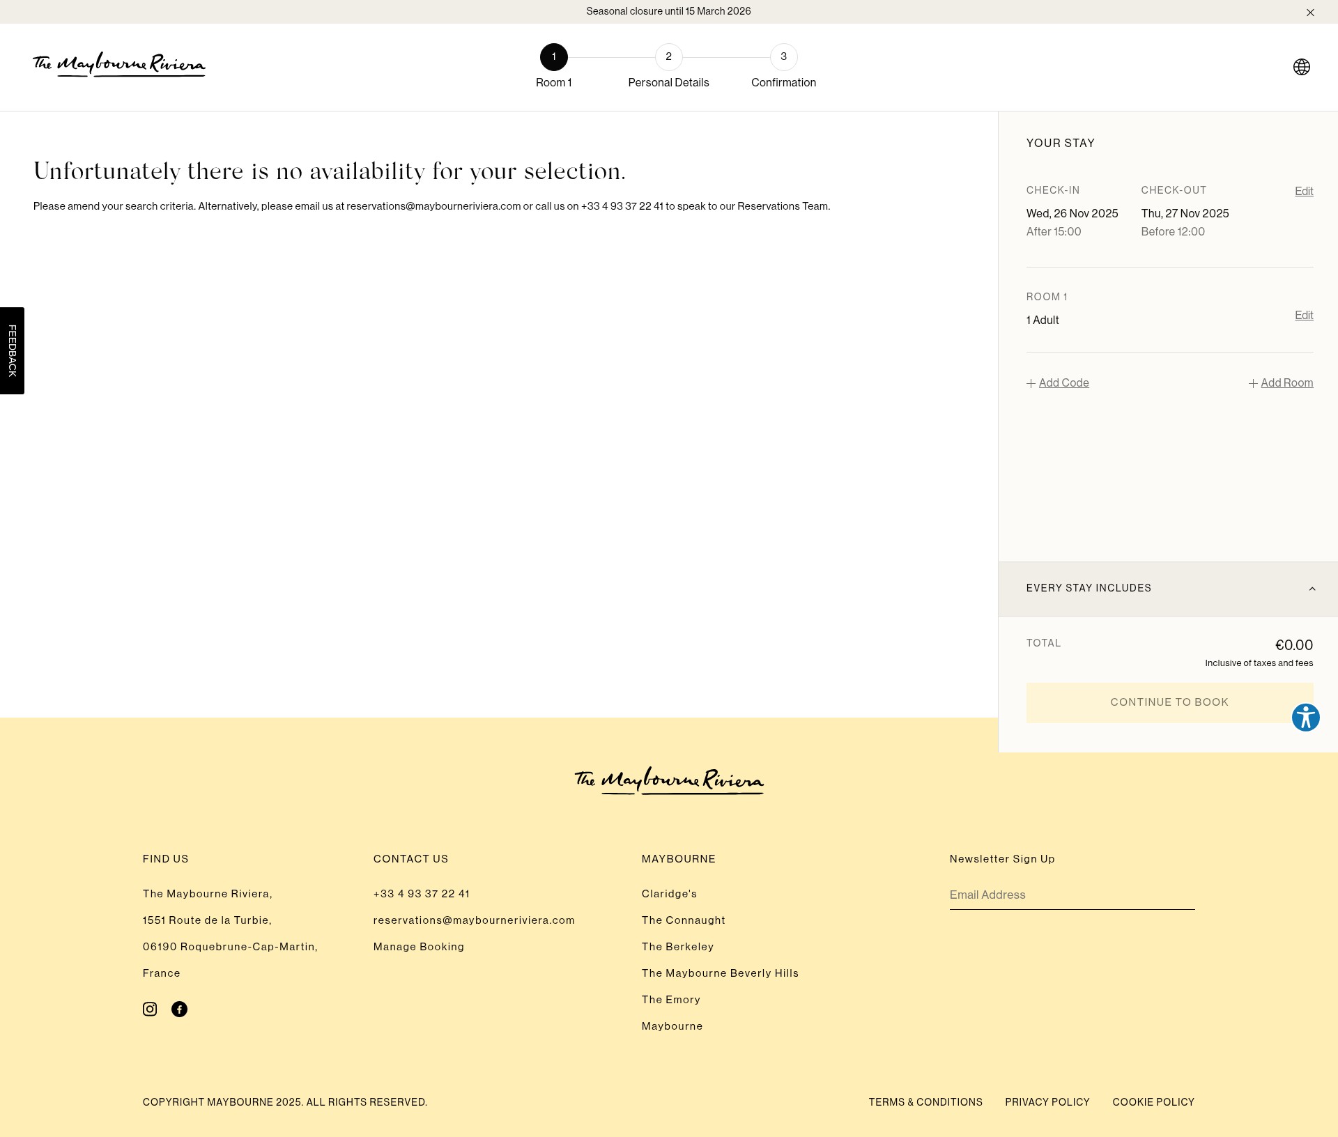Edit Room 1 guest count
The height and width of the screenshot is (1137, 1338).
tap(1304, 315)
